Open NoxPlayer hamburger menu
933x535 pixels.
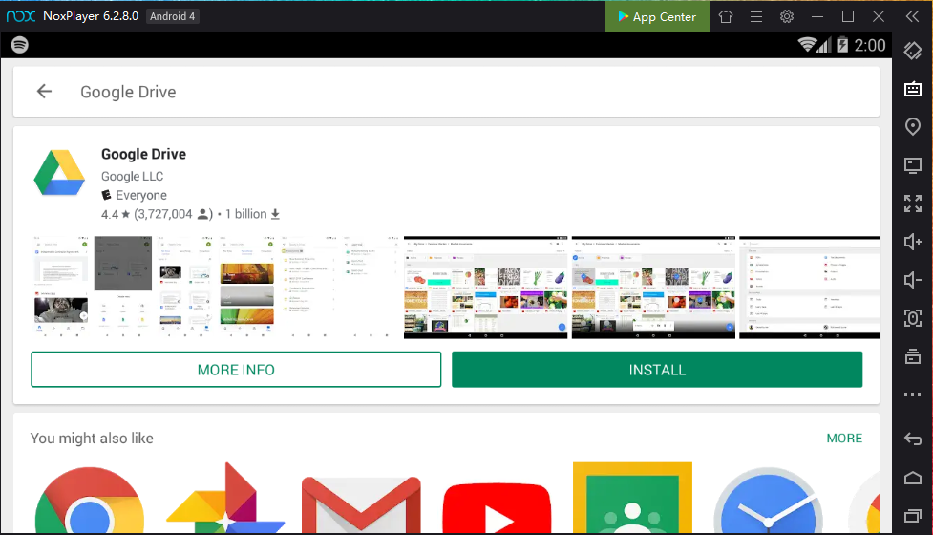[x=756, y=16]
